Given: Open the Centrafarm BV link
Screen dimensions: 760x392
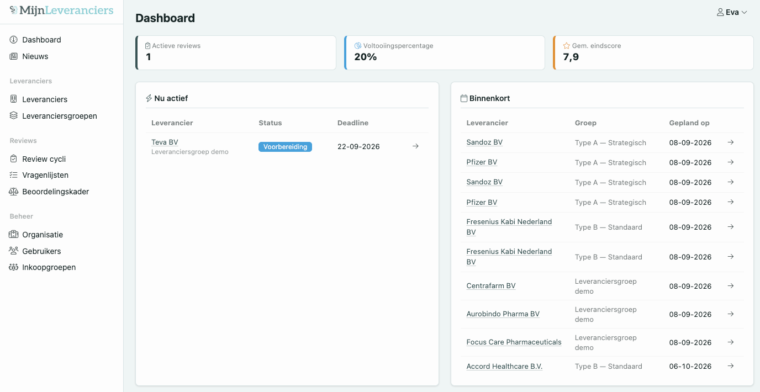Looking at the screenshot, I should tap(491, 286).
